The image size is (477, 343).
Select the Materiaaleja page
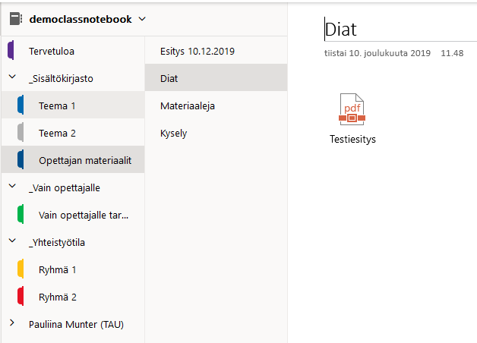188,105
